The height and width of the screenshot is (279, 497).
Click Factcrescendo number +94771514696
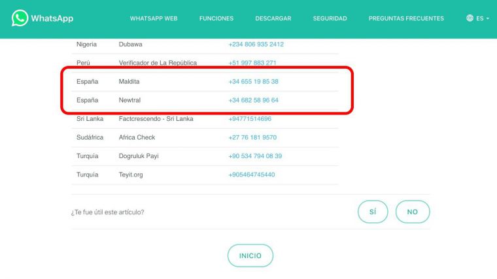click(x=250, y=119)
